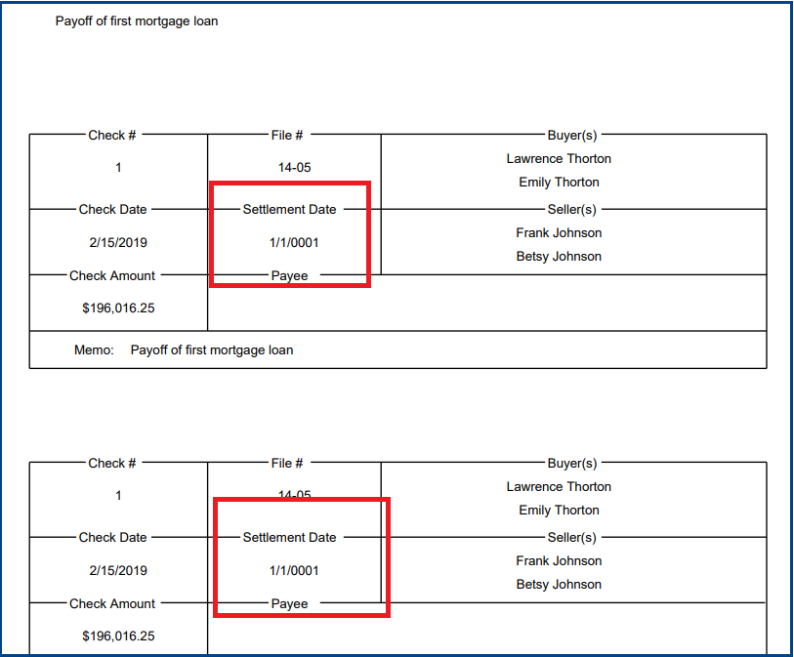Click 'Payee' label in lower stub

point(290,604)
